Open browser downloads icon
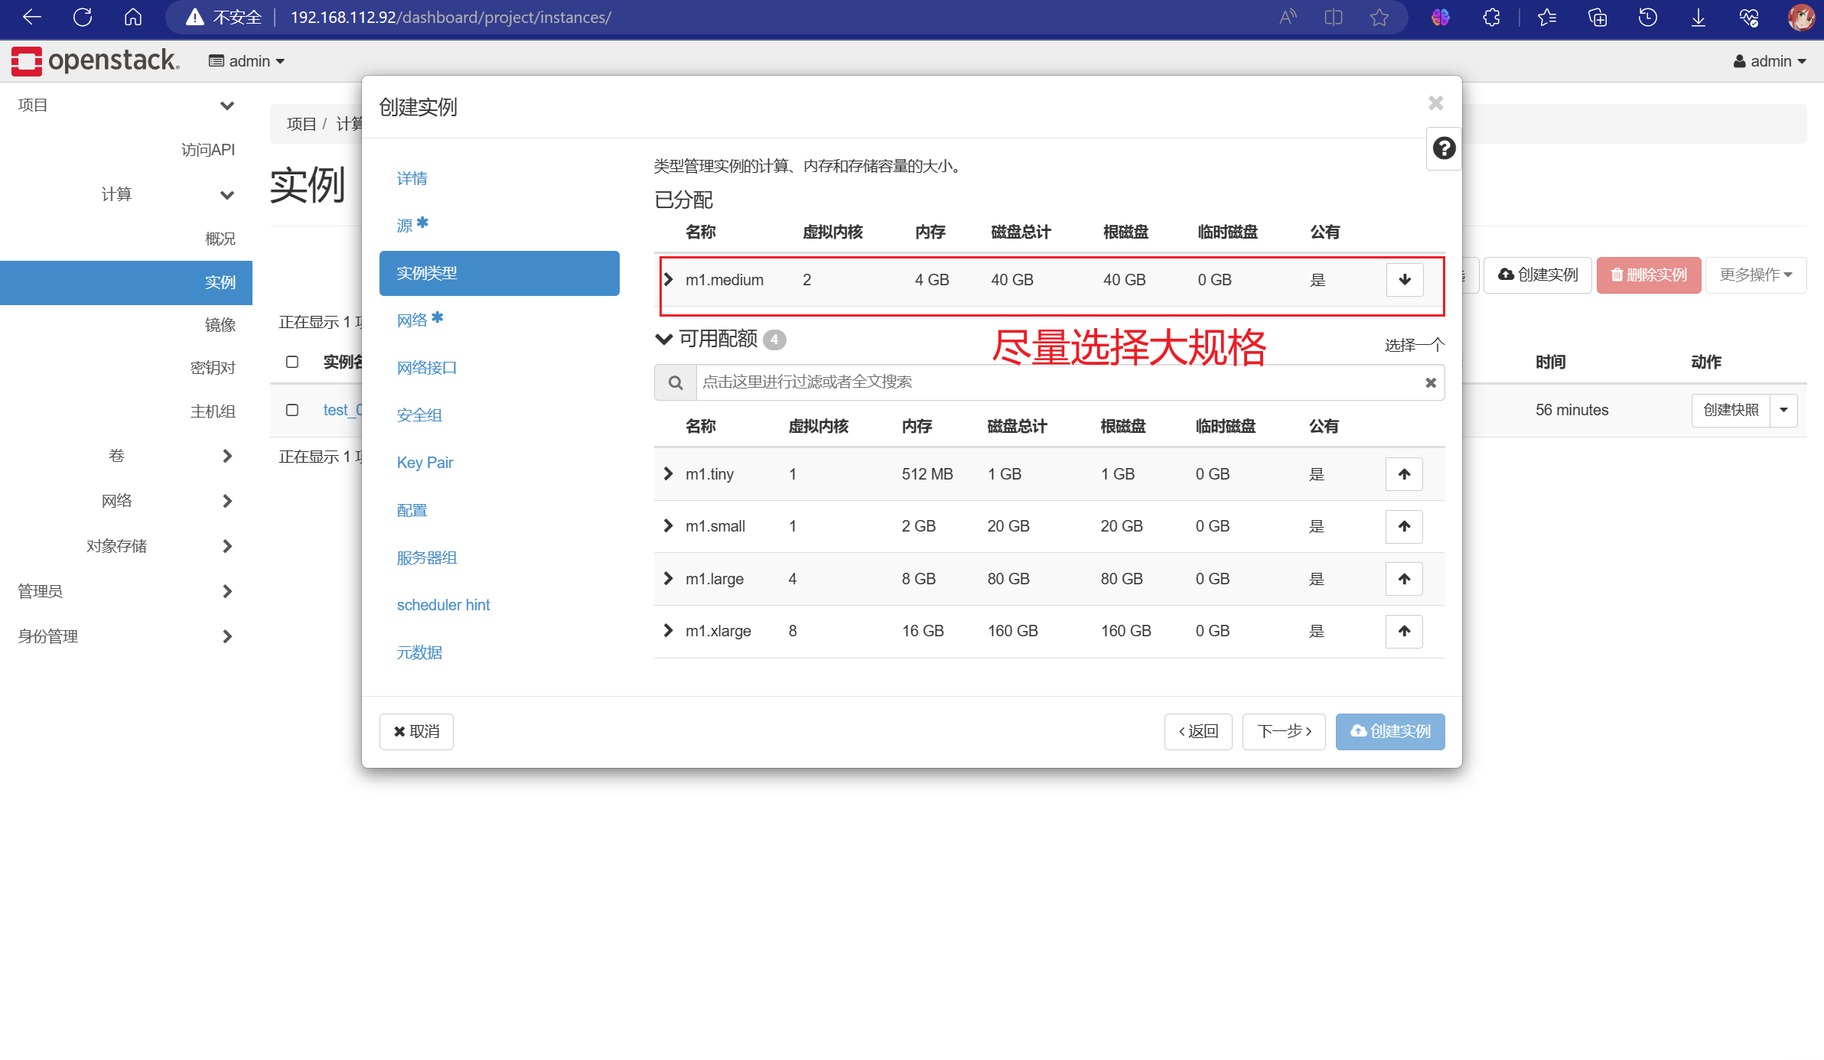Viewport: 1824px width, 1060px height. (1698, 17)
